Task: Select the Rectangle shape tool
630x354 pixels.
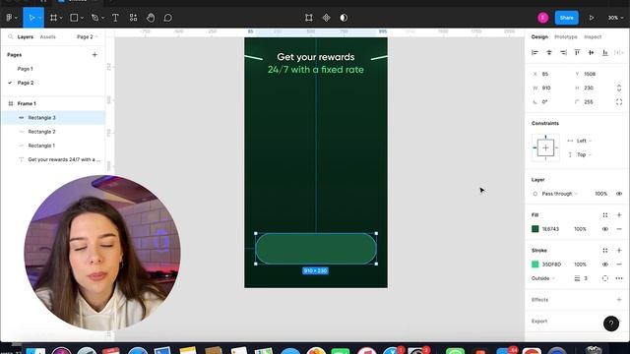Action: point(74,18)
